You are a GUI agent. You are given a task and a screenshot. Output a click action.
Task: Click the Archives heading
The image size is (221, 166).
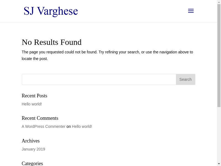pos(31,141)
